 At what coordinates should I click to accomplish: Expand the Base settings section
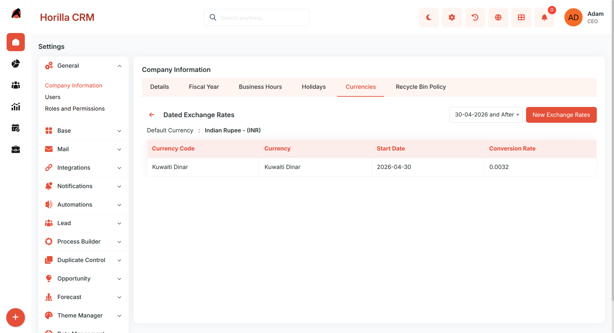(x=119, y=131)
